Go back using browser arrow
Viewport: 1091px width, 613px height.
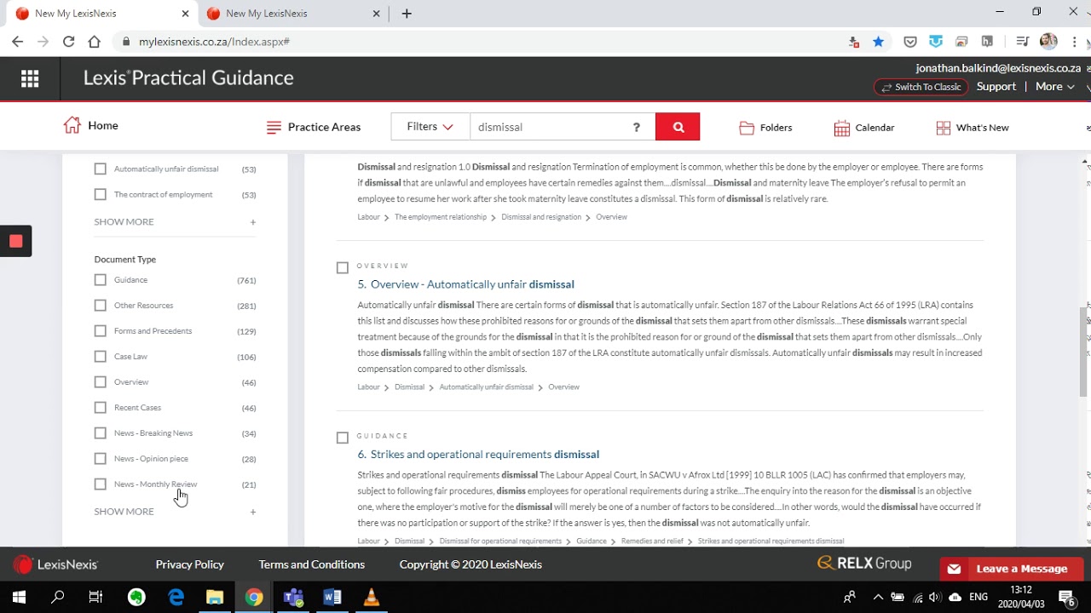point(17,42)
